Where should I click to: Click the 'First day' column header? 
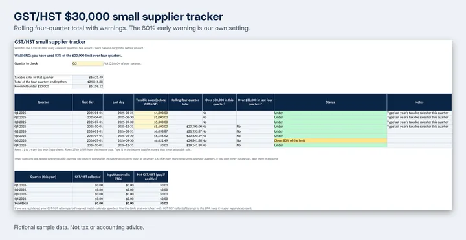tap(87, 102)
